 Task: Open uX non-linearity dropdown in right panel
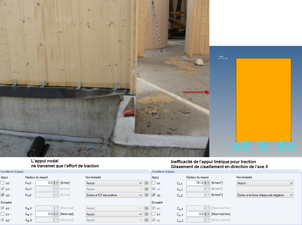point(265,183)
